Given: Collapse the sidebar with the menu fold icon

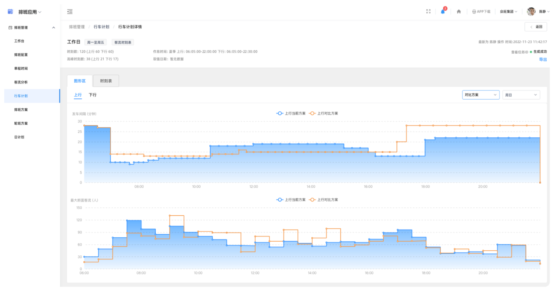Looking at the screenshot, I should point(70,12).
